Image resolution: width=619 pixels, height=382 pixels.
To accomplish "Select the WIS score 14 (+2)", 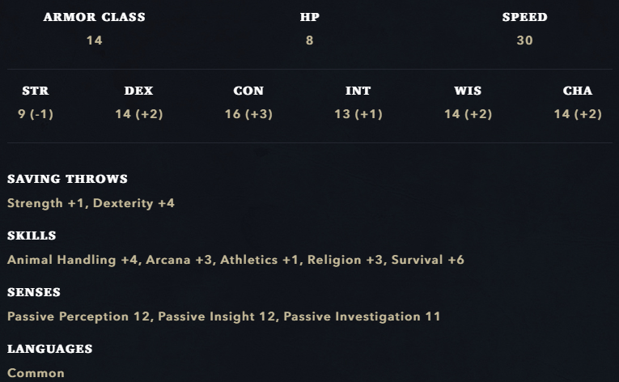I will (x=468, y=114).
